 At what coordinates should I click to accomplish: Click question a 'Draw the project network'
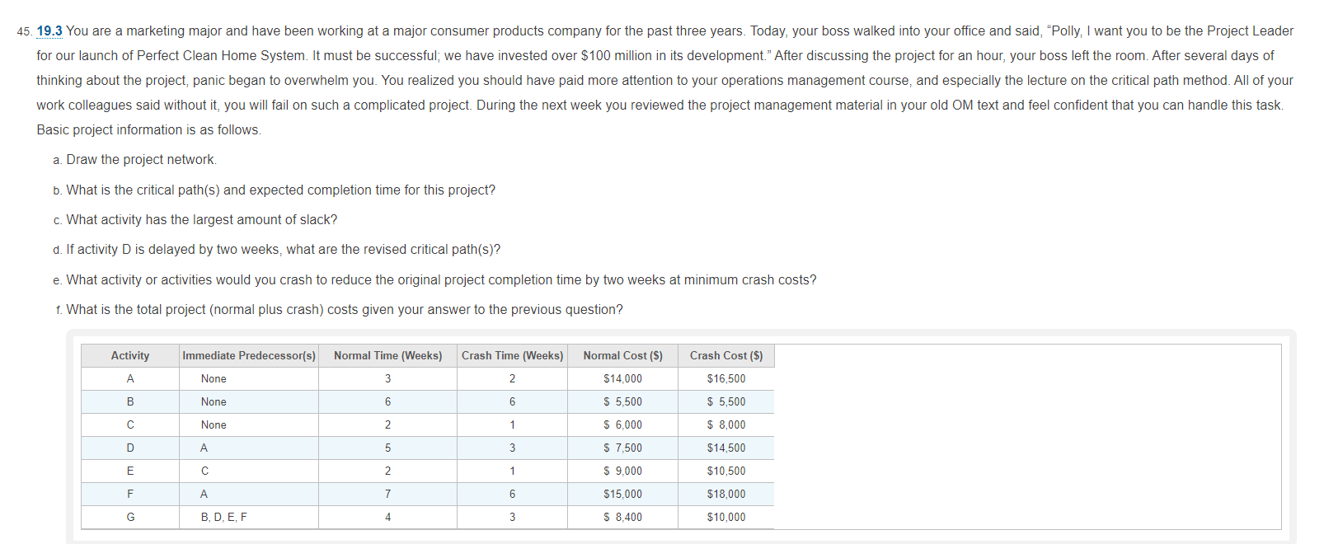coord(142,160)
